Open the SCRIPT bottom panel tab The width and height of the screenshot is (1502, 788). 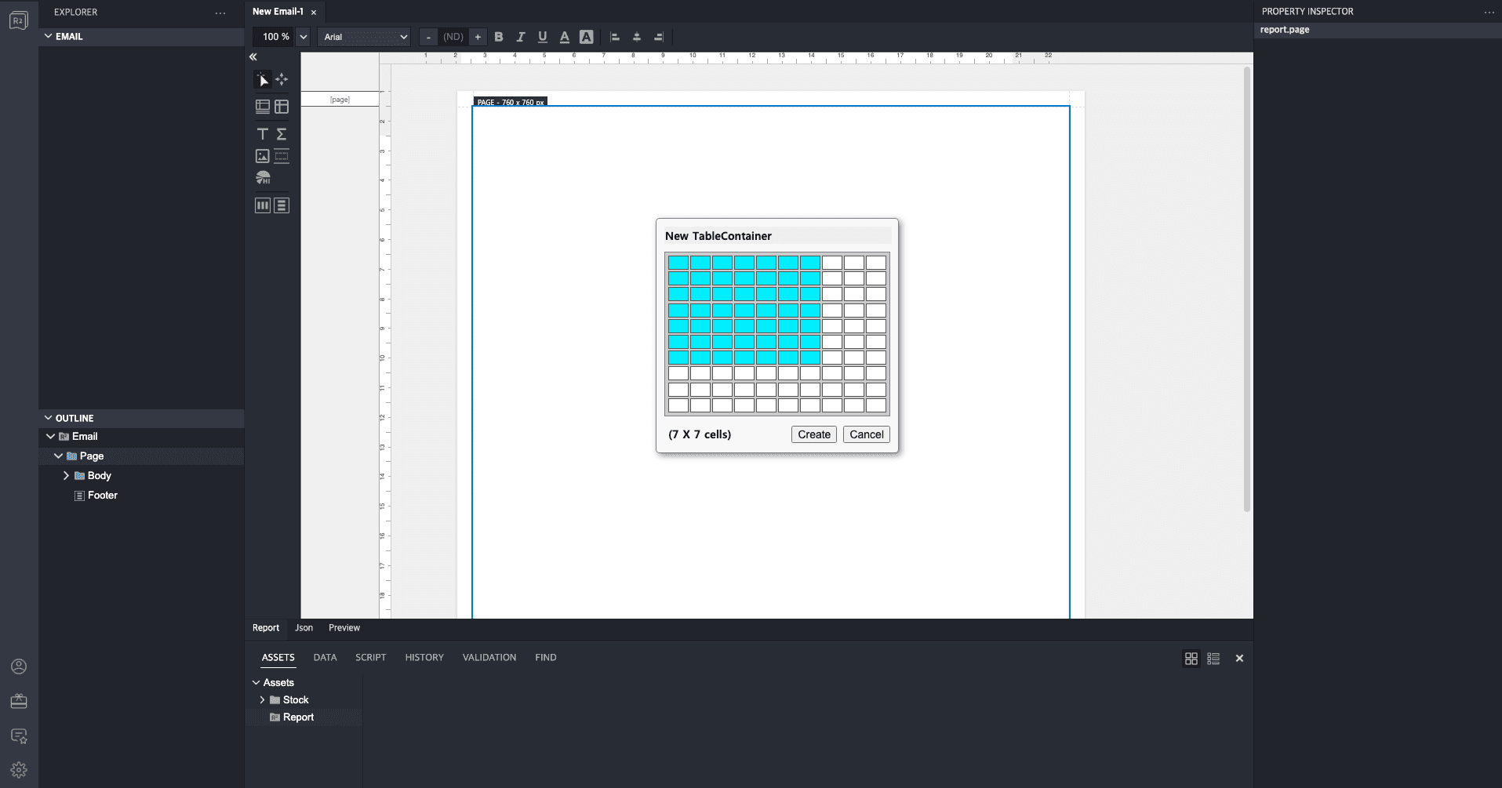370,657
